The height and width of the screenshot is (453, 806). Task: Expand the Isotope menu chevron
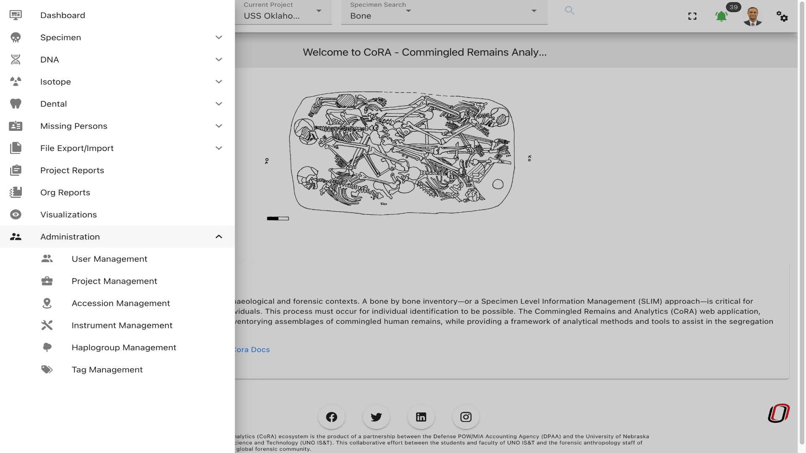[219, 82]
